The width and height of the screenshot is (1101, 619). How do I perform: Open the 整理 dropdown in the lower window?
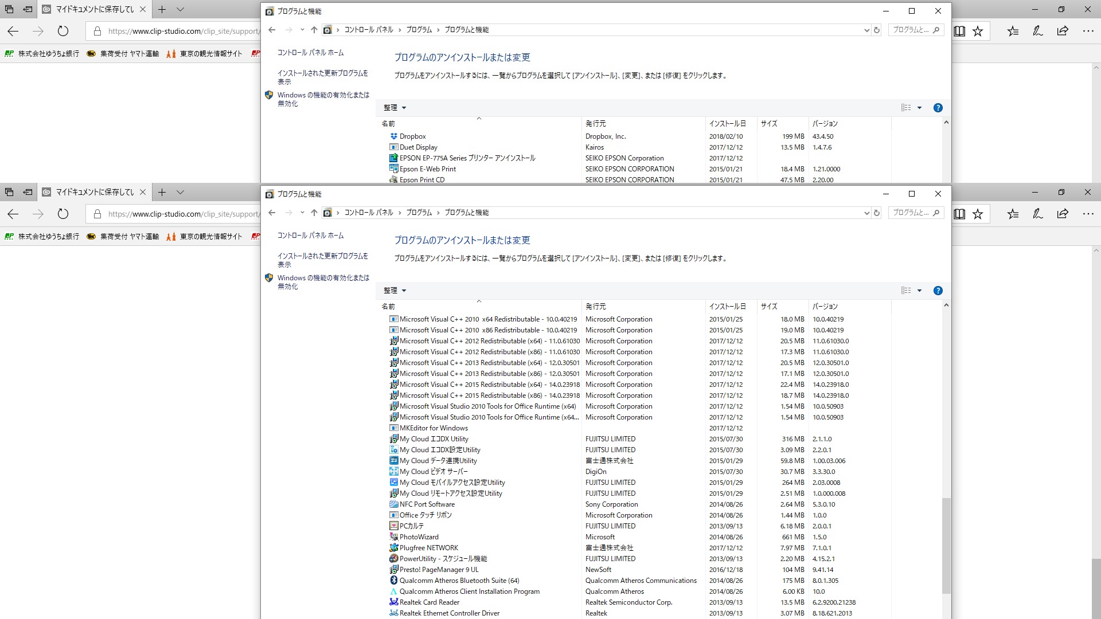pyautogui.click(x=395, y=291)
